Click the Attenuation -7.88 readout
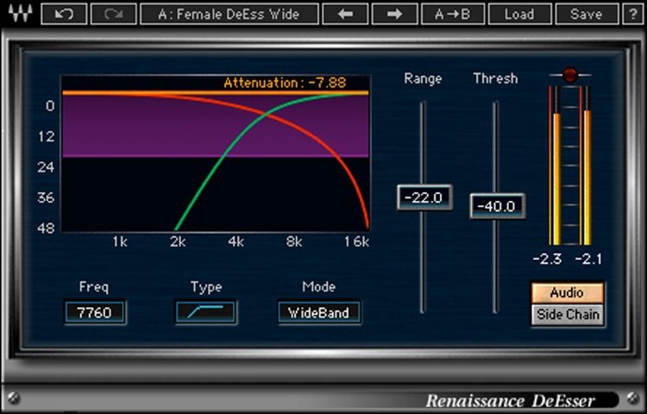Viewport: 647px width, 414px height. pos(285,83)
